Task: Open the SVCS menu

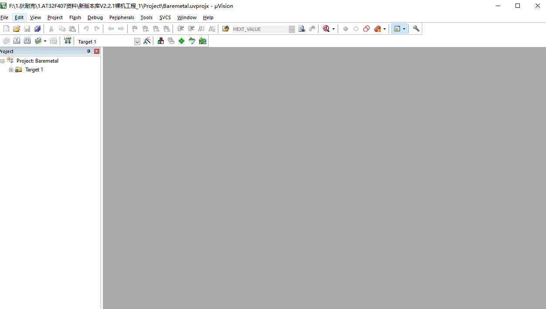Action: click(x=165, y=17)
